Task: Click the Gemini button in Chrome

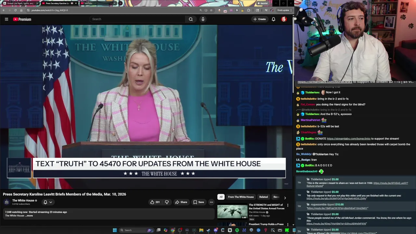Action: (262, 3)
